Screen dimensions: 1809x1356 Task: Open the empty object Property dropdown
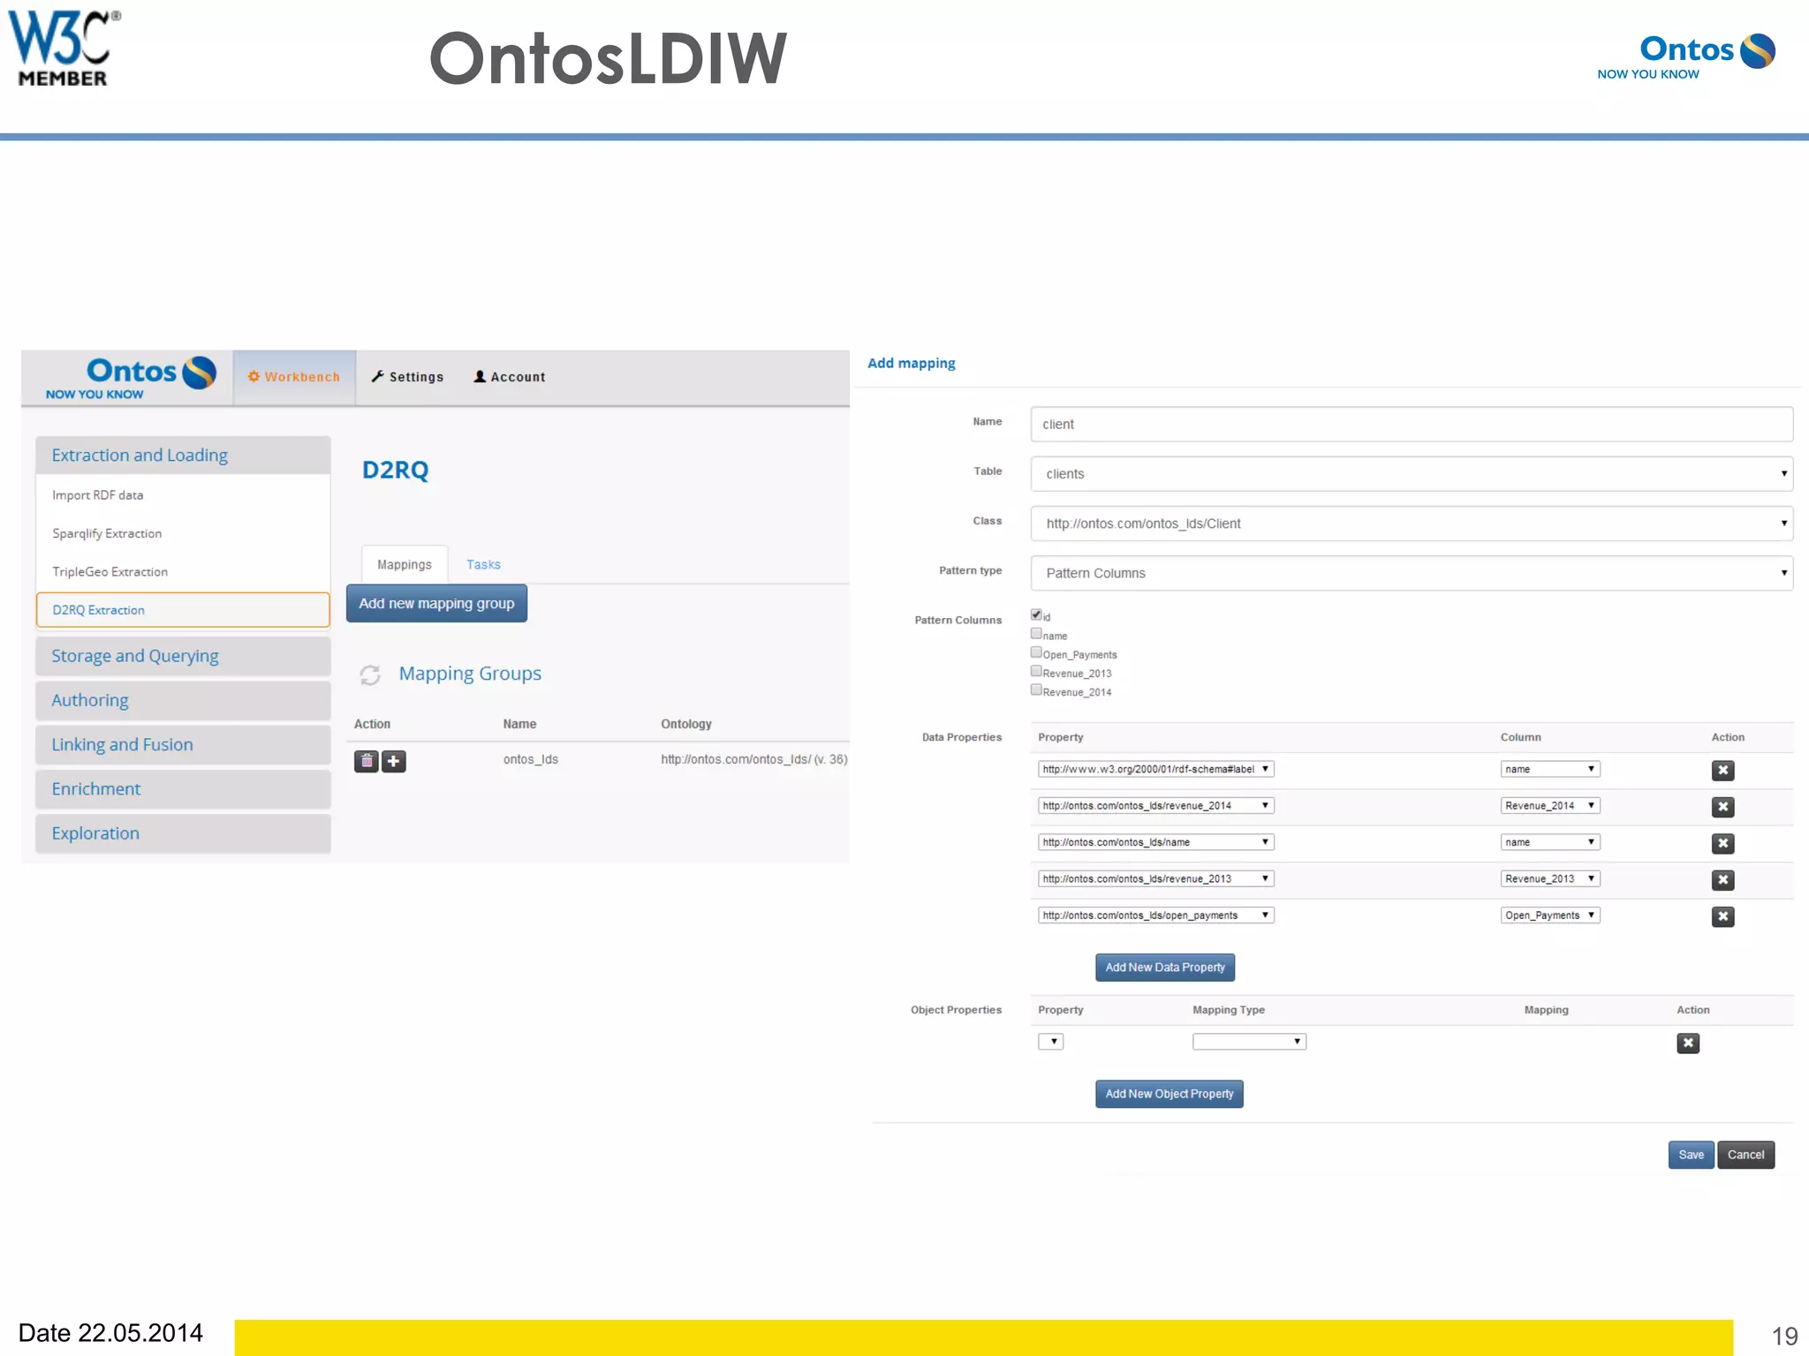click(x=1050, y=1042)
